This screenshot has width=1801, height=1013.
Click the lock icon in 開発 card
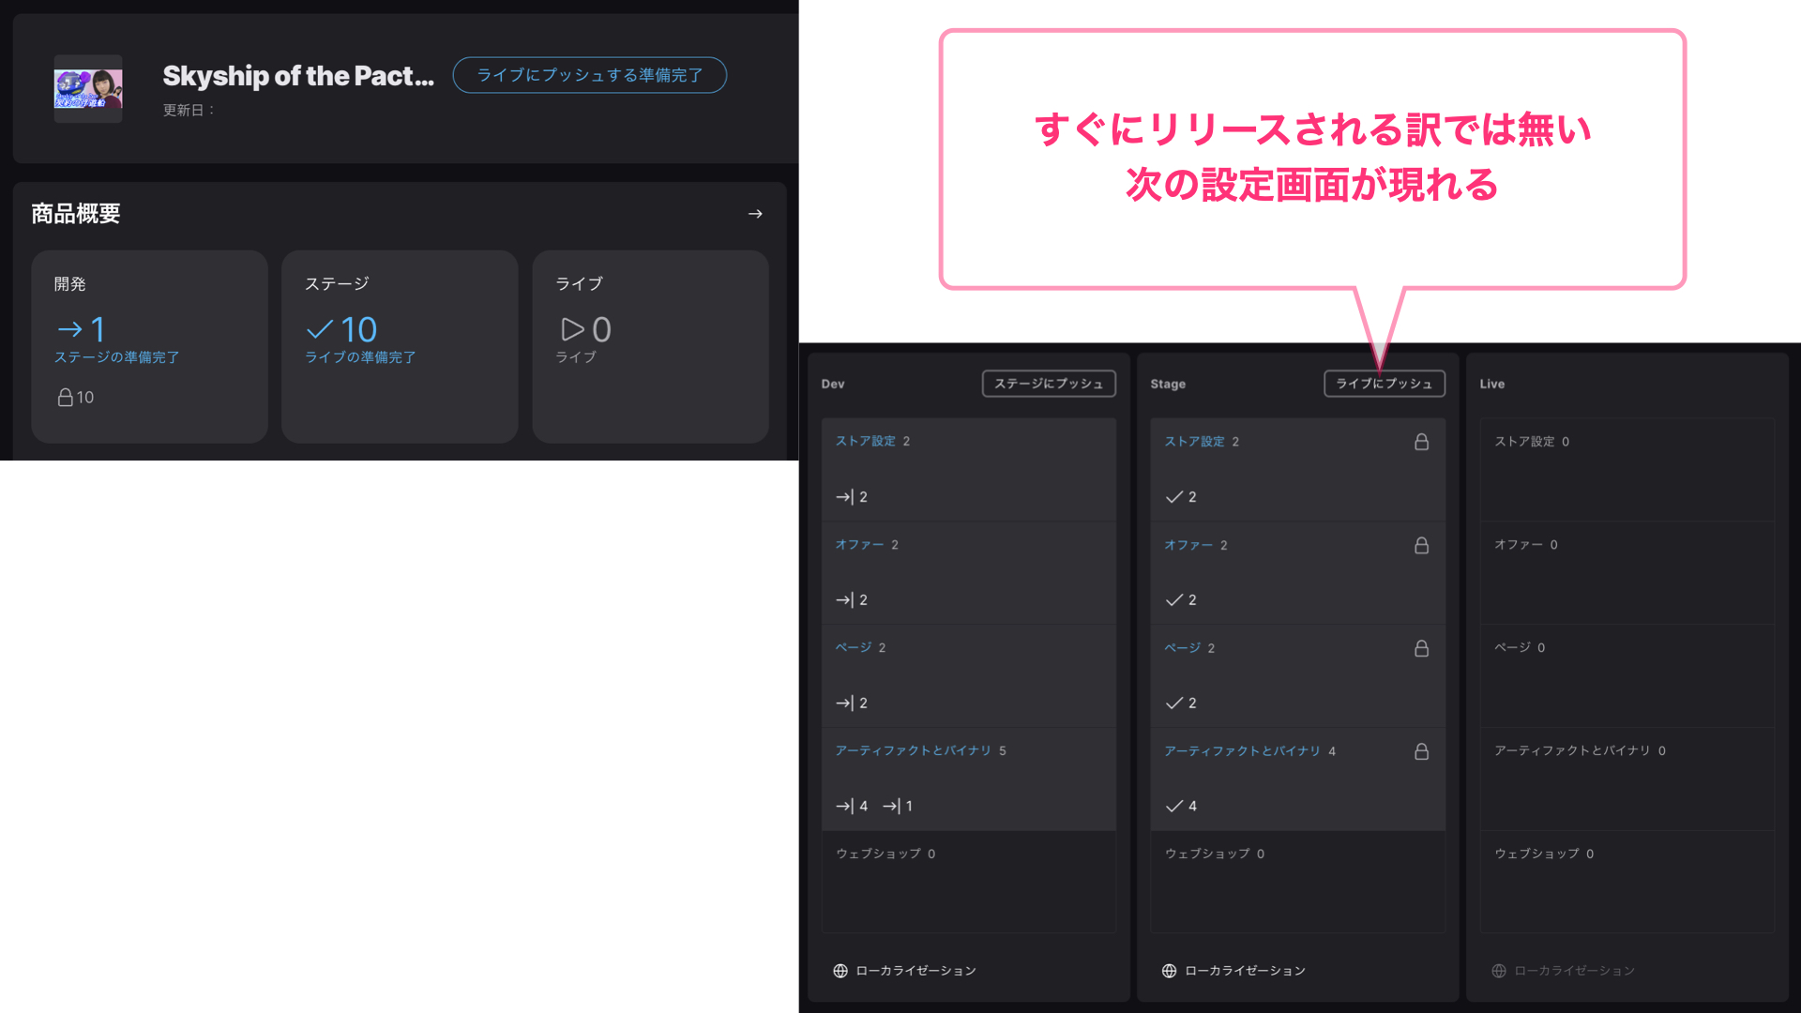pyautogui.click(x=66, y=398)
